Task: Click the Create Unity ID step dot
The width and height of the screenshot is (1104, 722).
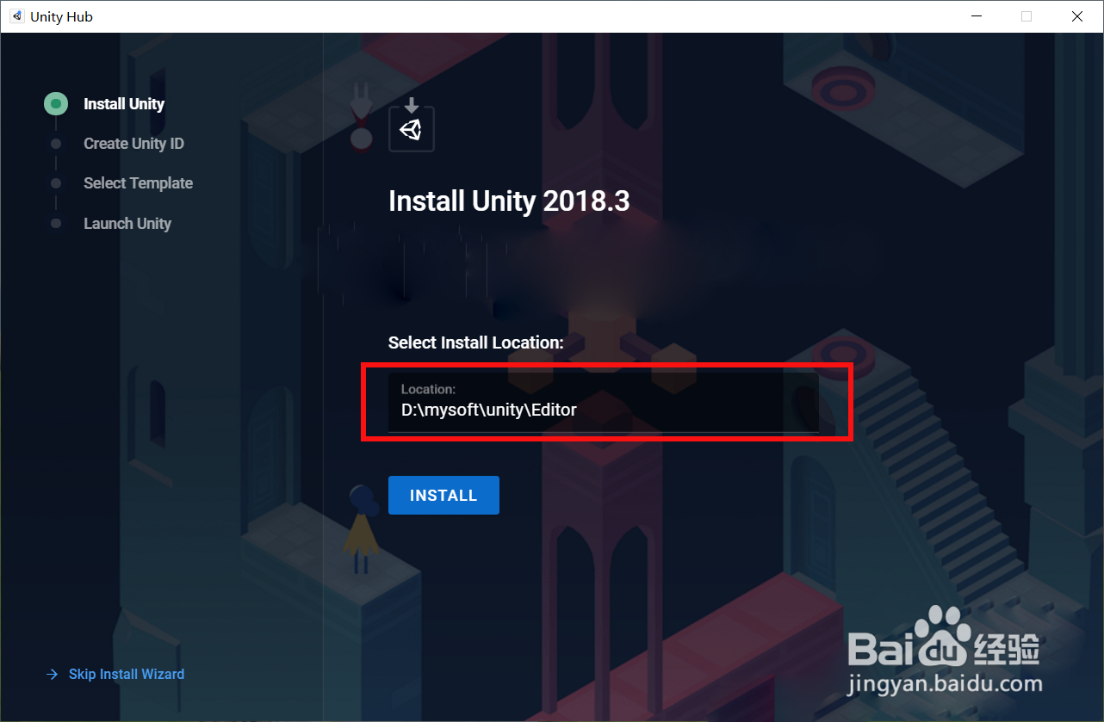Action: (56, 144)
